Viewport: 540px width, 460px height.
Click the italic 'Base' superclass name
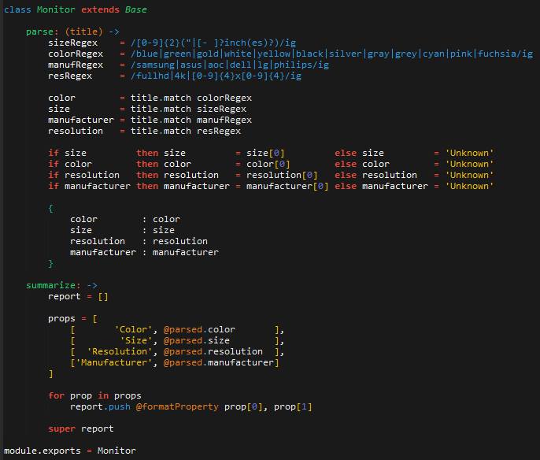136,9
